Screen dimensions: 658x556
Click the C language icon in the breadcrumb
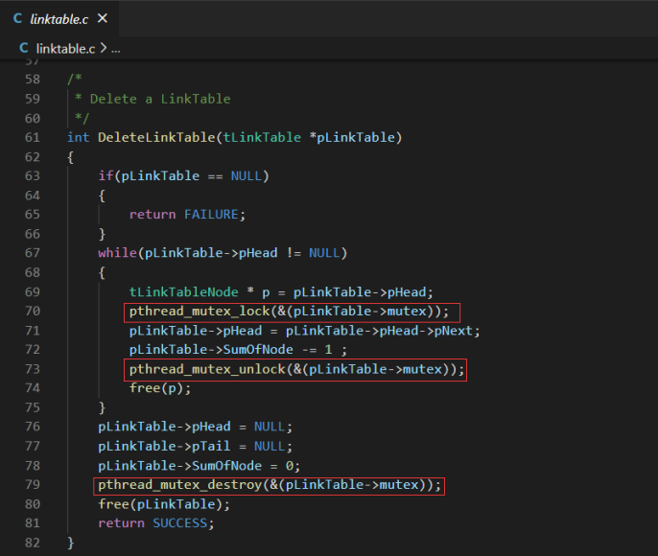[23, 48]
